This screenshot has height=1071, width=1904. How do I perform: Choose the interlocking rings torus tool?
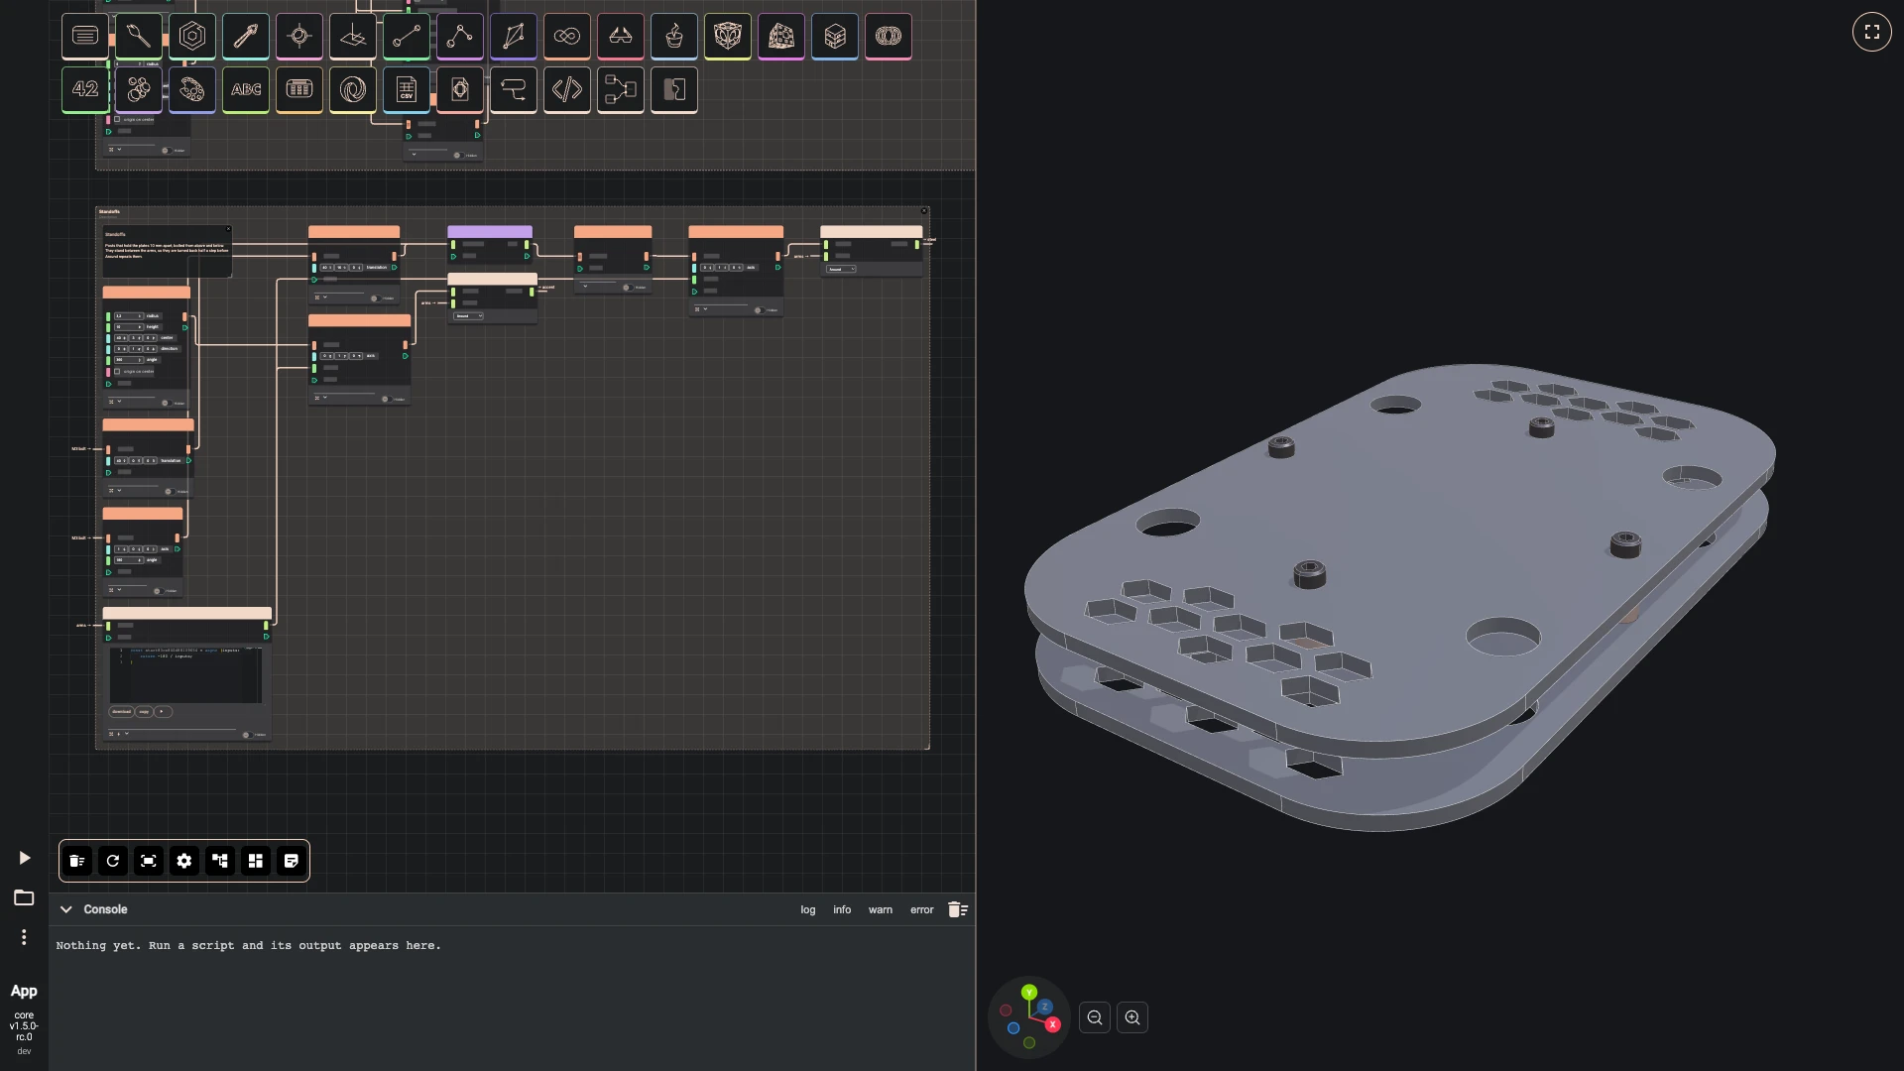point(889,36)
